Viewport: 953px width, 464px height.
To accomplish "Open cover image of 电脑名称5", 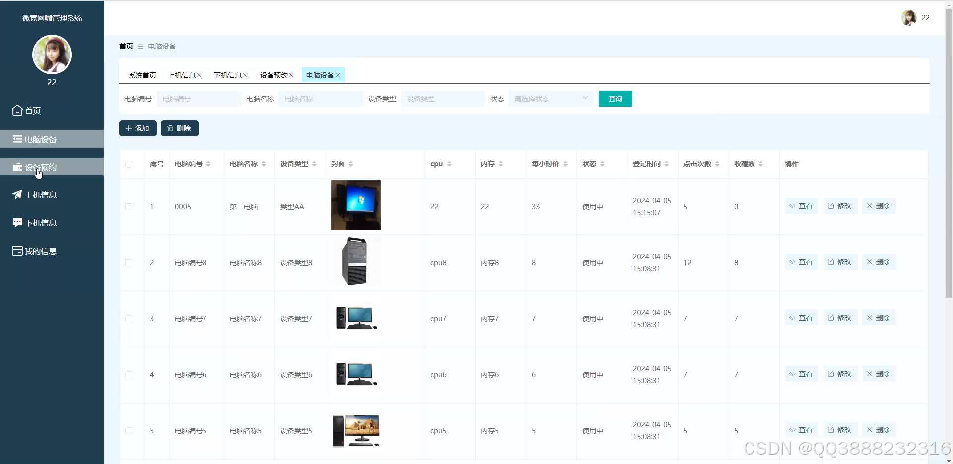I will click(356, 431).
